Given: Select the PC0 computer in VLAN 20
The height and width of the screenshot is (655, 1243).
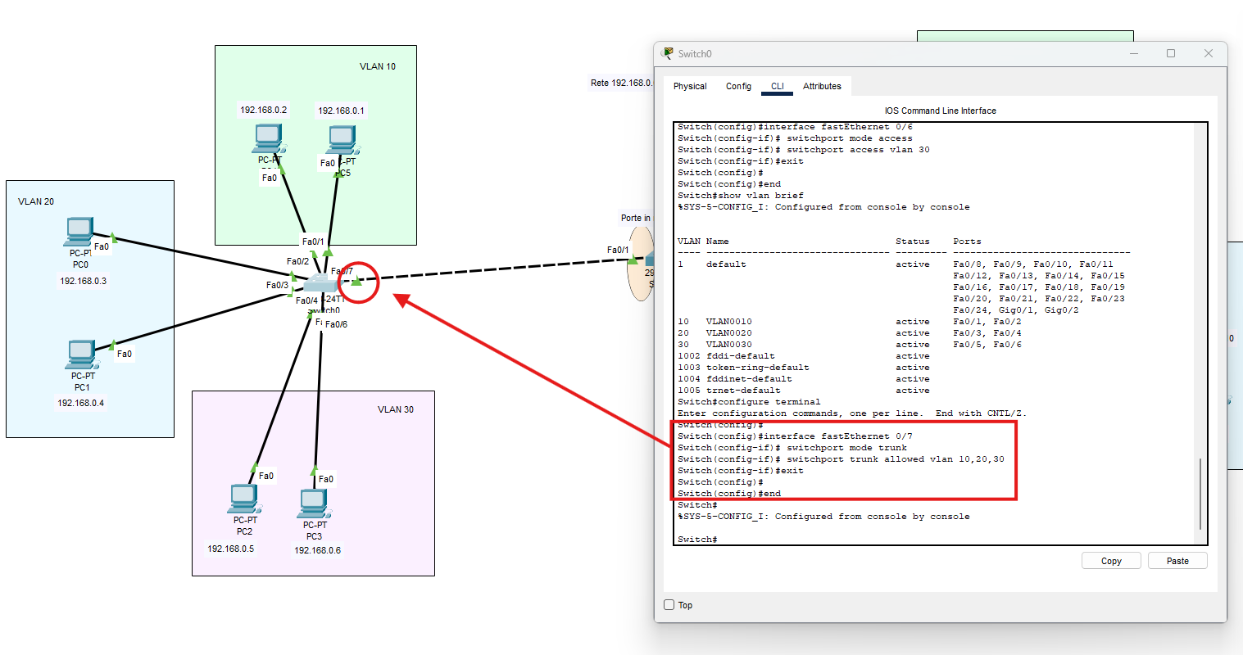Looking at the screenshot, I should coord(79,232).
